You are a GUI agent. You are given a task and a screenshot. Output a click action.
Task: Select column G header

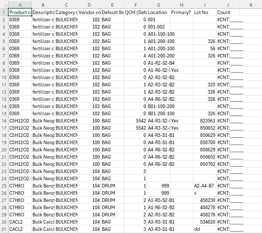158,5
